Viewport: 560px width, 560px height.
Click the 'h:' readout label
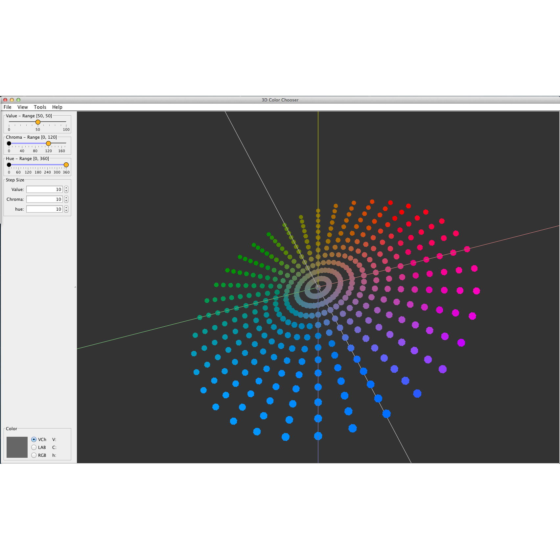(54, 455)
